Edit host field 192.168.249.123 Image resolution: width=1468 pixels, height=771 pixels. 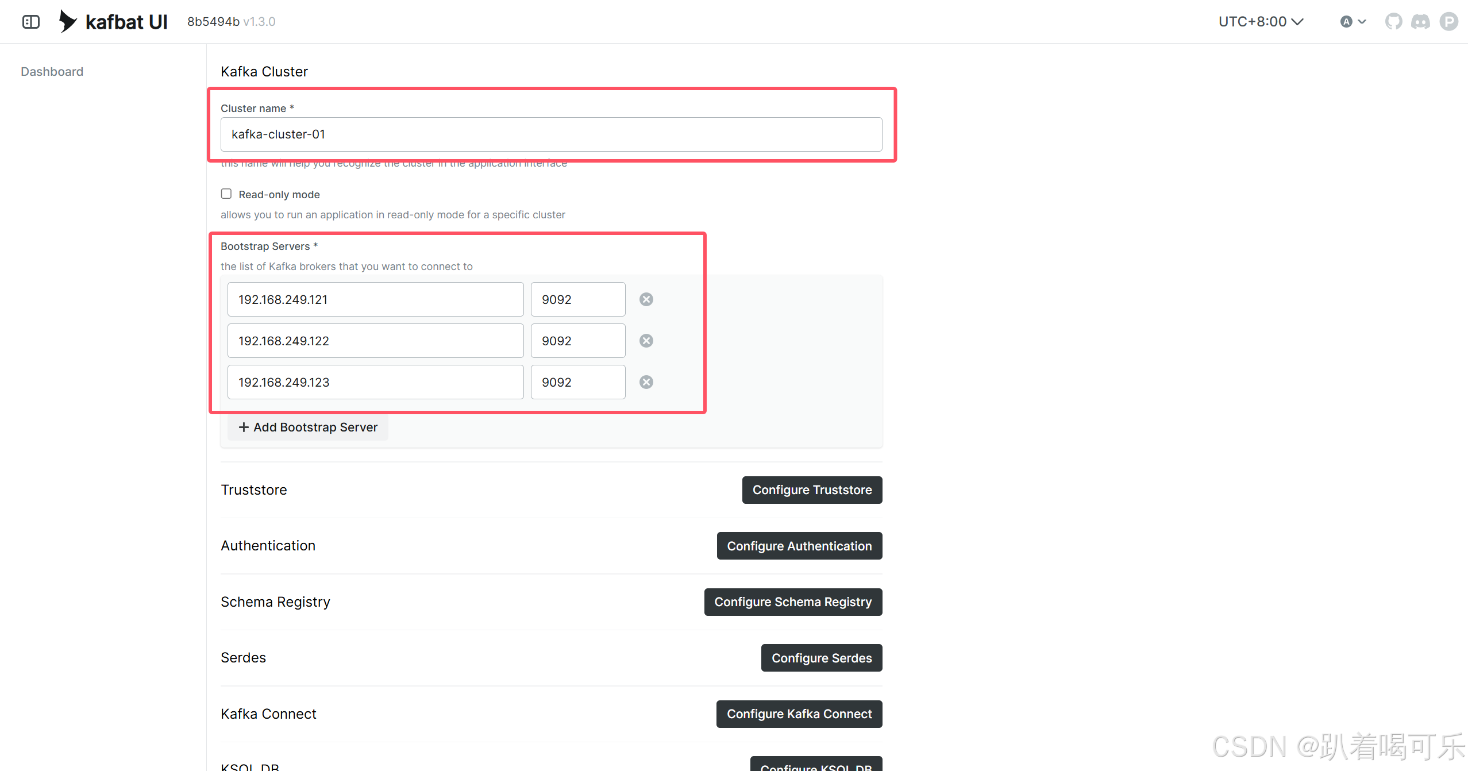pos(375,382)
